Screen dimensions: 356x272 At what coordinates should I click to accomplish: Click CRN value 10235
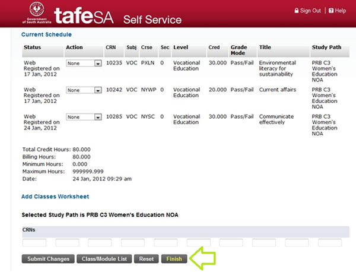(114, 63)
